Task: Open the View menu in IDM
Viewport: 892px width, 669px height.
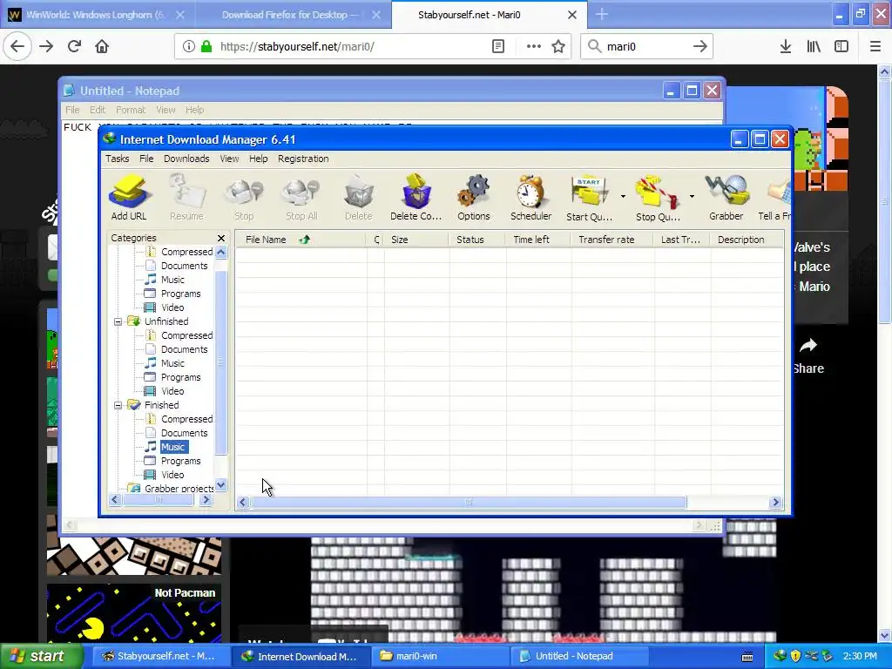Action: click(x=229, y=159)
